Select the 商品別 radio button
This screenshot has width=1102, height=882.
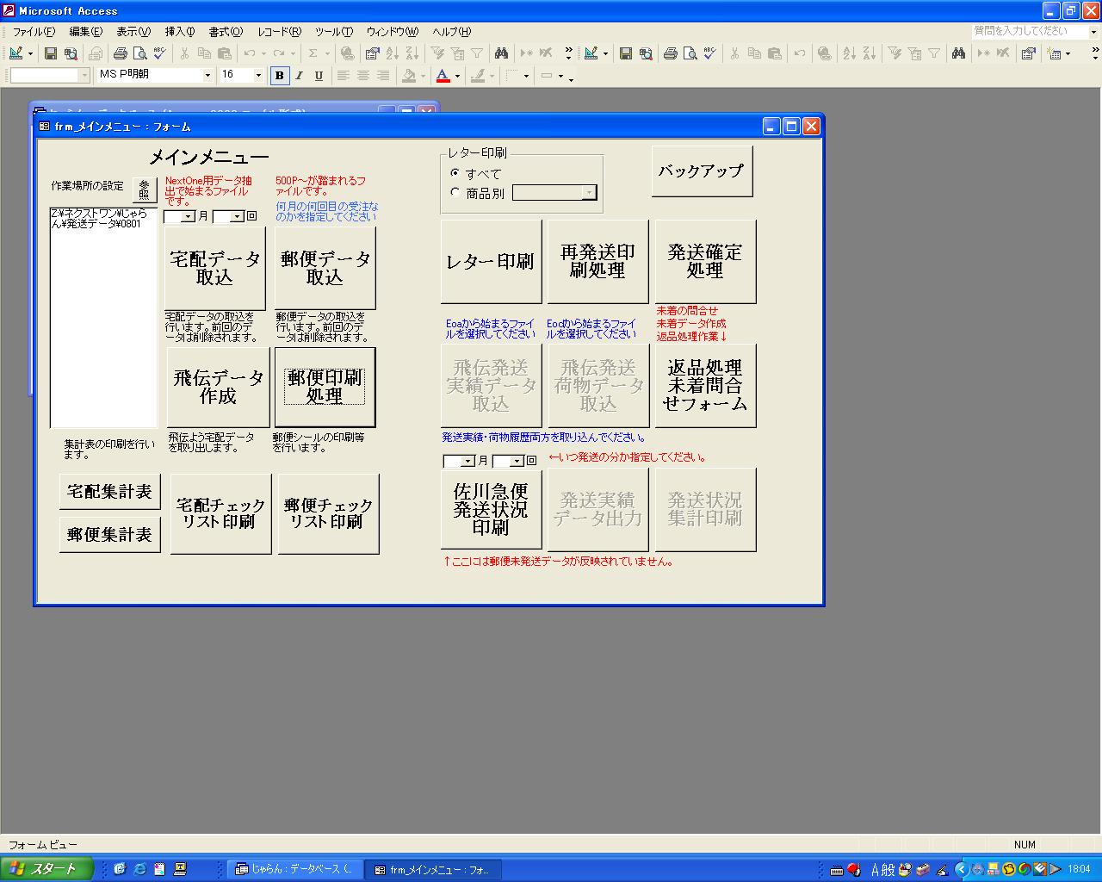tap(455, 193)
